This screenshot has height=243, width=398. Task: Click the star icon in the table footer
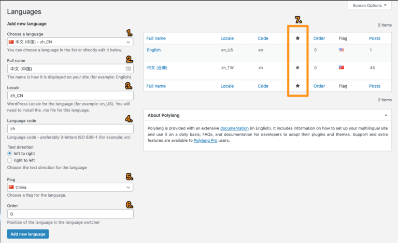pyautogui.click(x=297, y=86)
